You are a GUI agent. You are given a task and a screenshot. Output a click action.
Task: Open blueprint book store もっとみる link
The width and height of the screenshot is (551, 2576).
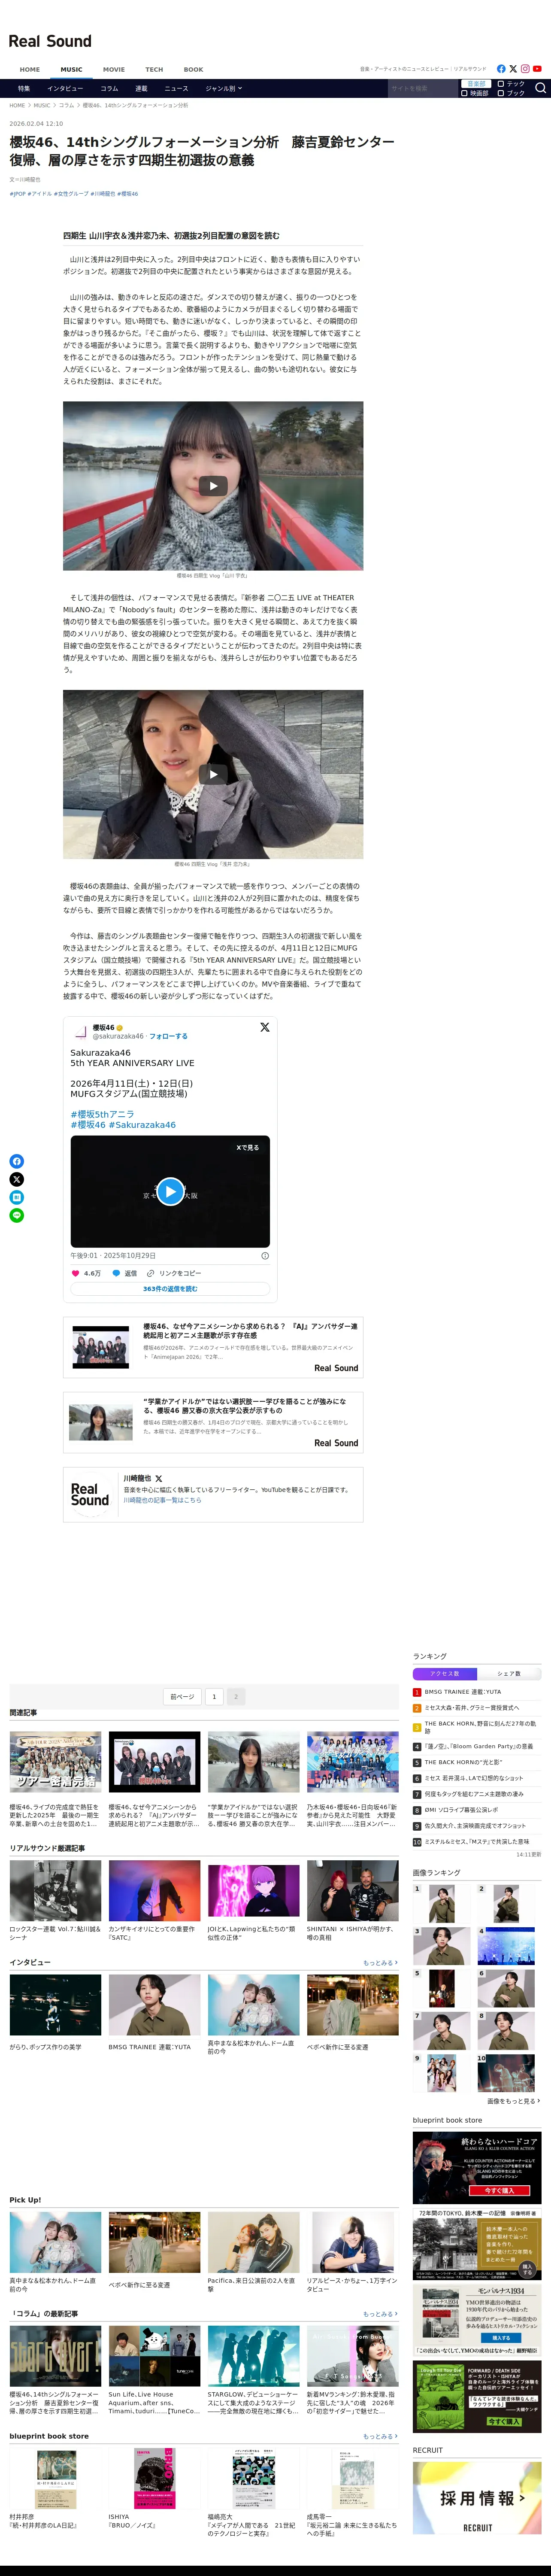[x=380, y=2436]
